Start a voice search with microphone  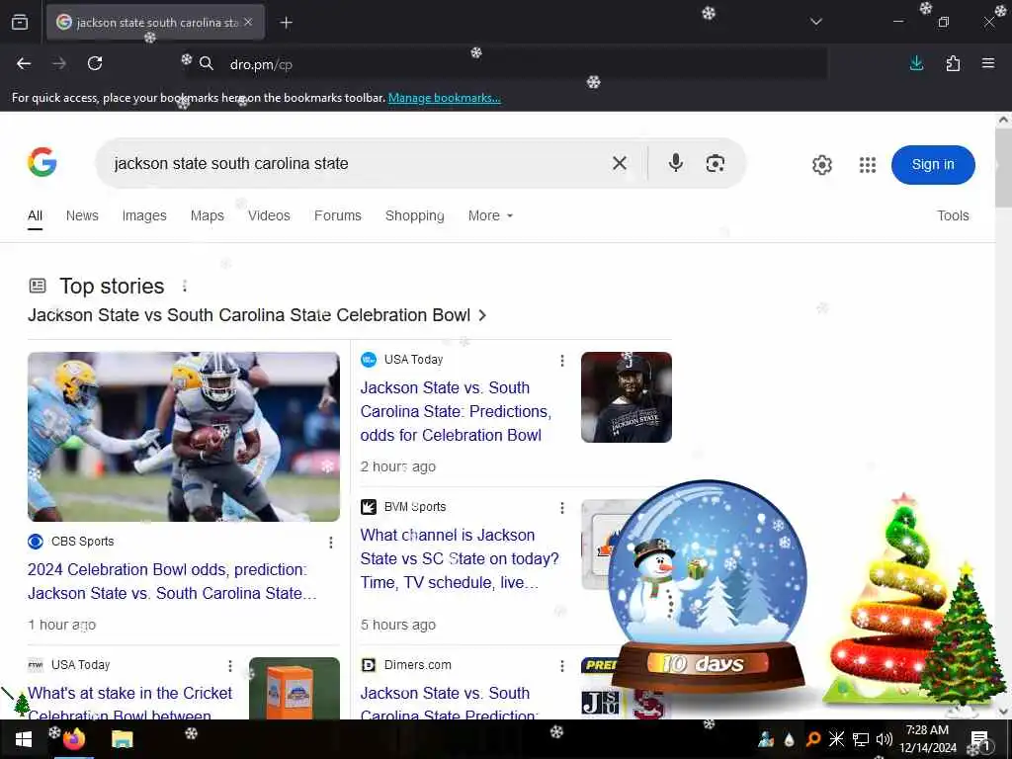[676, 163]
